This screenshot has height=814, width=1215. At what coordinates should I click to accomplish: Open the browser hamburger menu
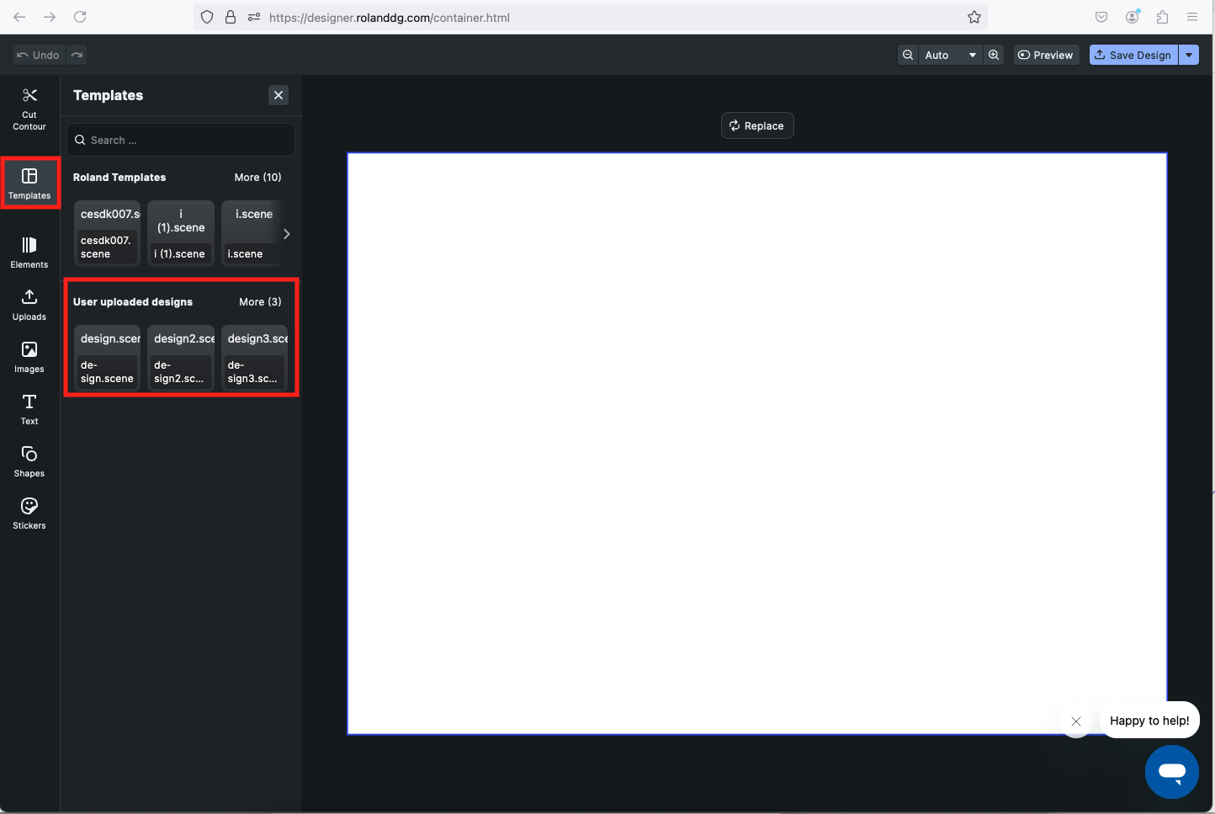click(1192, 17)
